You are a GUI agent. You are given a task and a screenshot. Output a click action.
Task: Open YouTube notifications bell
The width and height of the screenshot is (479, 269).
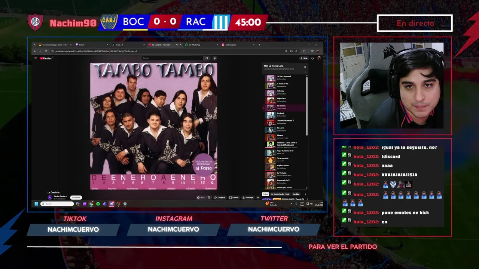(x=312, y=58)
